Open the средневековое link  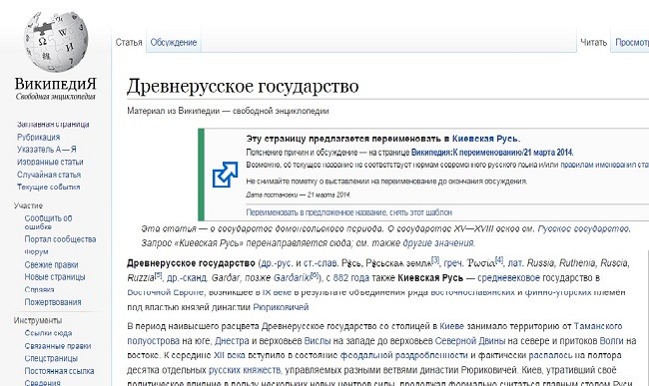click(x=508, y=278)
